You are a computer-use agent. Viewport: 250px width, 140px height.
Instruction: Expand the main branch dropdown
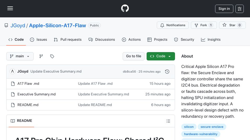point(20,56)
